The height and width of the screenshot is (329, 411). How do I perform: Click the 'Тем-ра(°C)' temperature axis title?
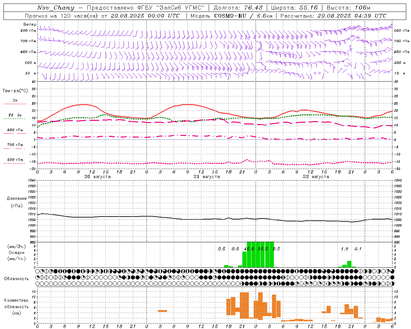(x=15, y=91)
